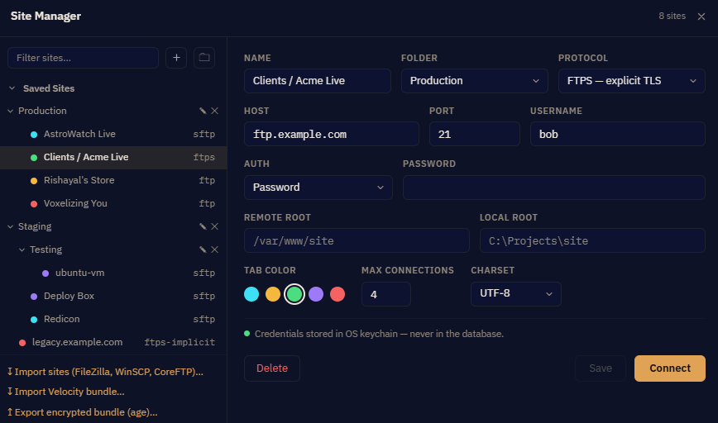Collapse the Production folder chevron
This screenshot has height=423, width=718.
(x=10, y=111)
